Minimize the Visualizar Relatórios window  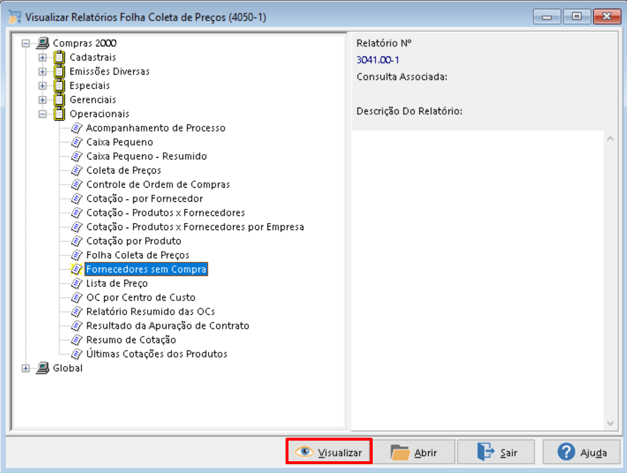(546, 17)
